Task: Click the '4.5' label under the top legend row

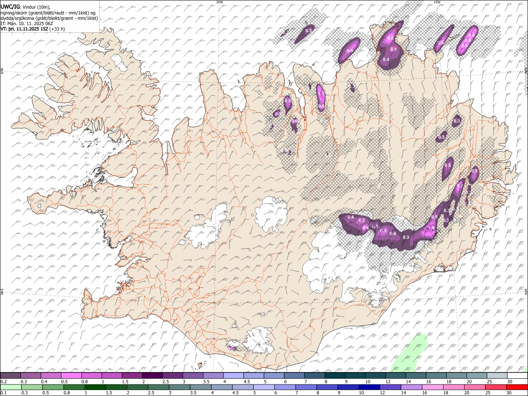Action: pyautogui.click(x=247, y=382)
